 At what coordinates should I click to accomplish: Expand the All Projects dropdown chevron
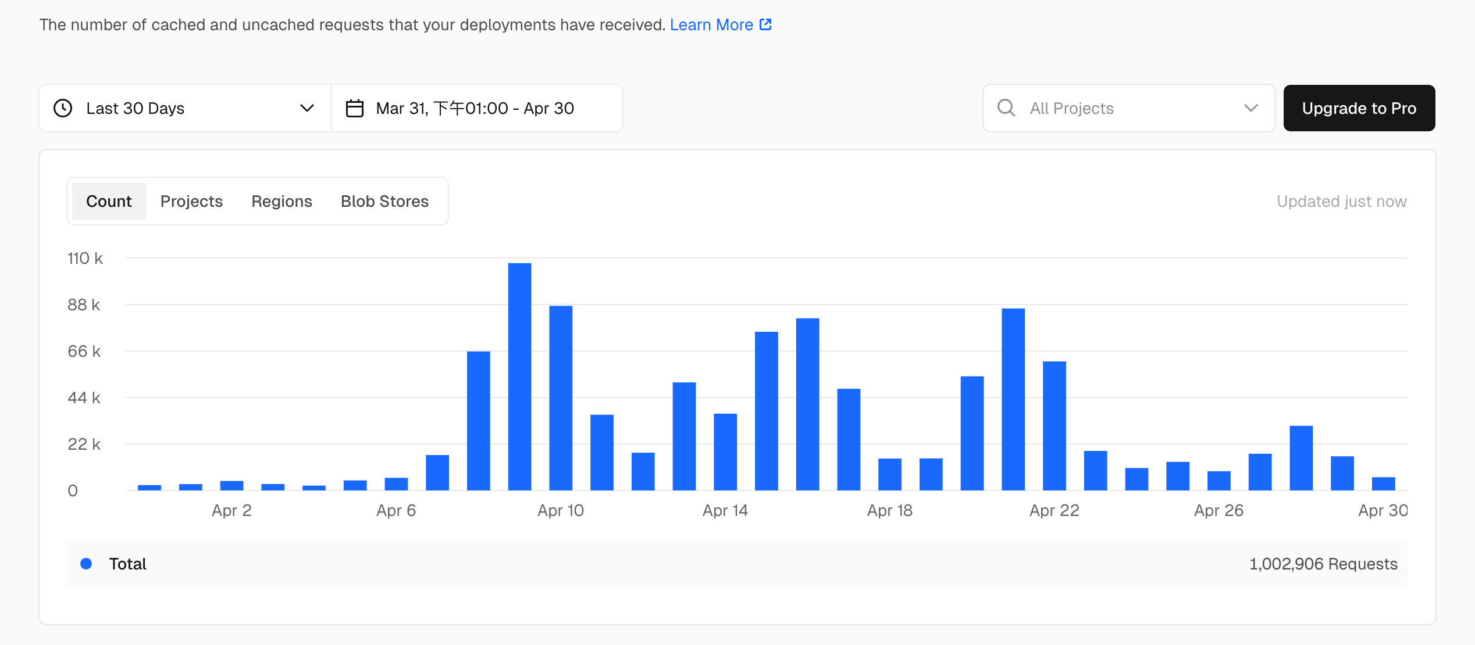(1250, 108)
